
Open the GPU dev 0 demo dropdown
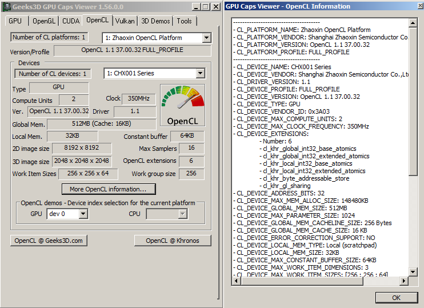click(x=83, y=214)
